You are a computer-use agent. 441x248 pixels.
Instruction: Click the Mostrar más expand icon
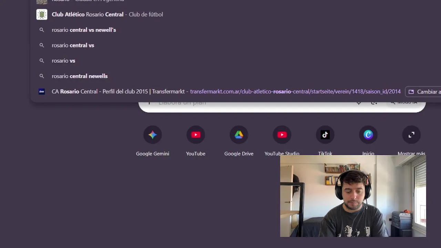tap(411, 135)
